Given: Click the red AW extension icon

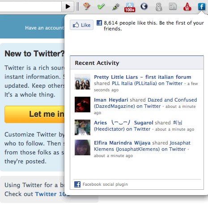Looking at the screenshot, I should coord(187,7).
